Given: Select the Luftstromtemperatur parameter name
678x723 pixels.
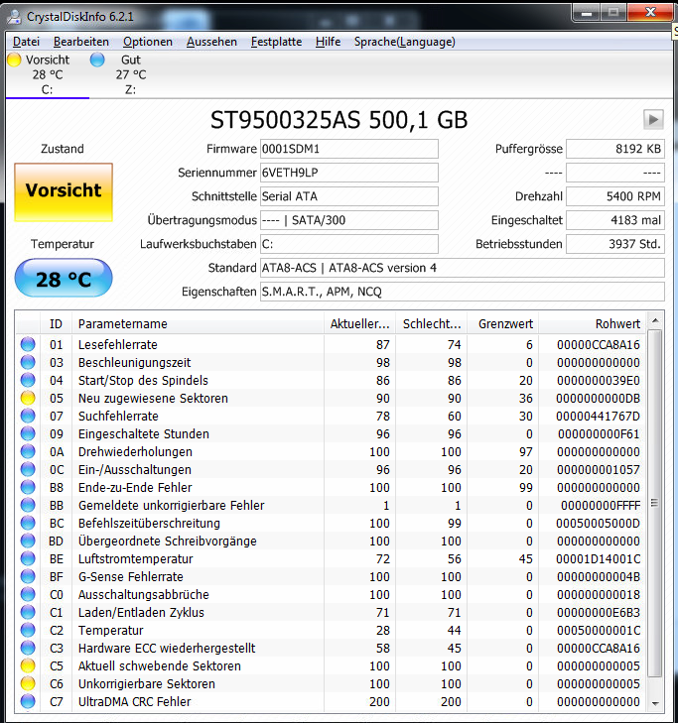Looking at the screenshot, I should [135, 558].
